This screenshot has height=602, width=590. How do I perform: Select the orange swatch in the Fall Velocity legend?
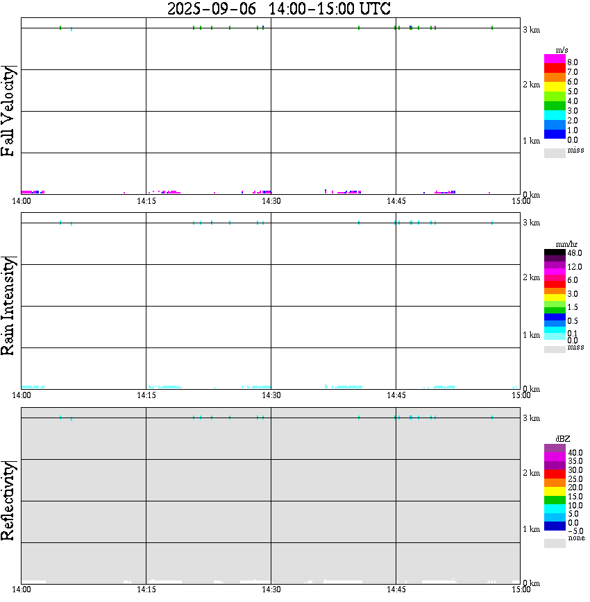(555, 78)
